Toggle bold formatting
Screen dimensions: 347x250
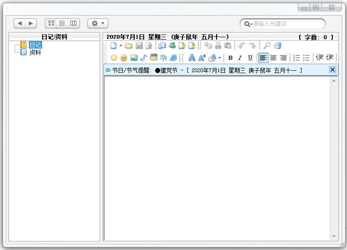(x=230, y=58)
